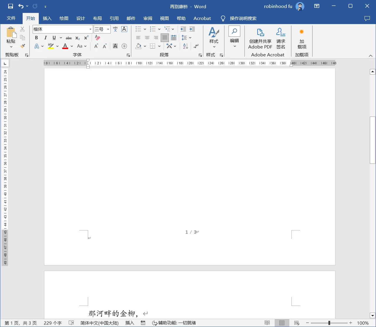Screen dimensions: 376x327
Task: Toggle Italic formatting
Action: pos(45,38)
